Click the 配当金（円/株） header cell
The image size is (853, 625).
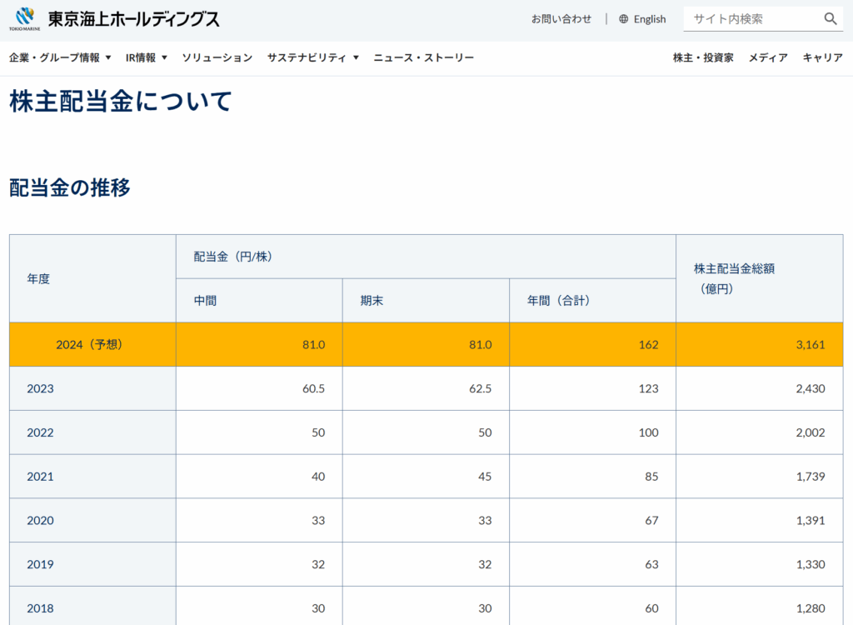point(426,257)
